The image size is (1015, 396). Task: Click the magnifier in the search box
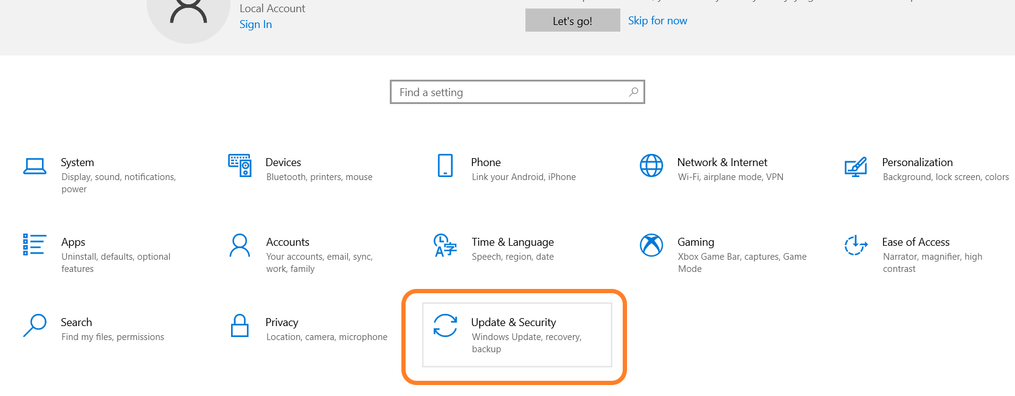coord(634,92)
